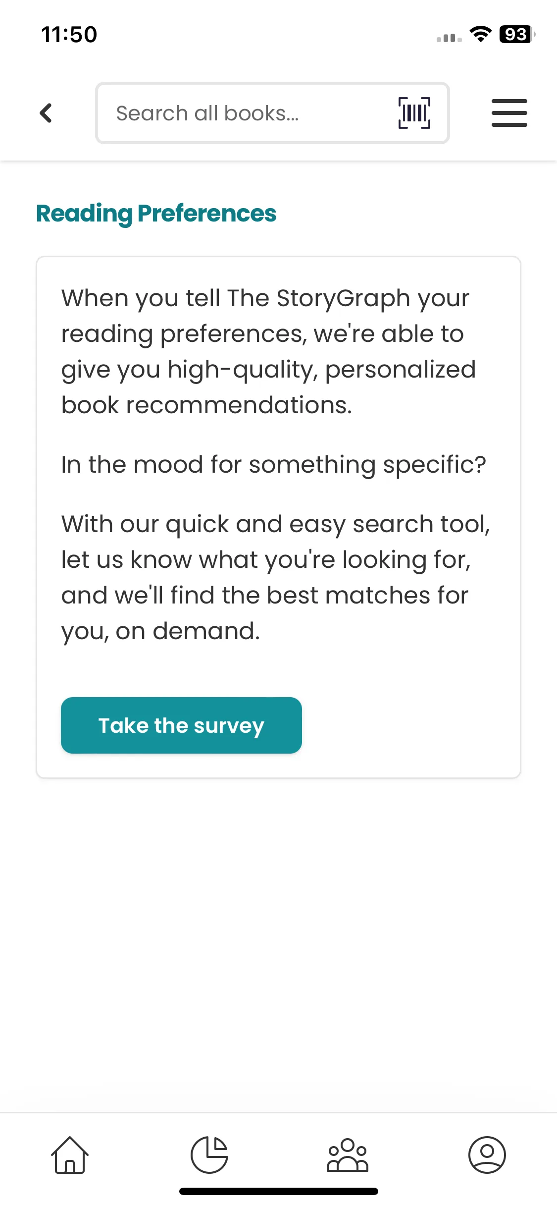Open the barcode scanner
Viewport: 557px width, 1207px height.
pos(414,113)
